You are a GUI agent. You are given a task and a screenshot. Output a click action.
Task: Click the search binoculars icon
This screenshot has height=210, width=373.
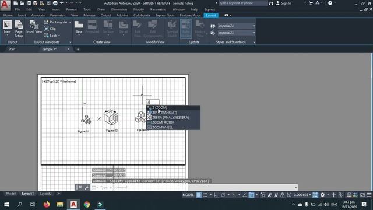[x=271, y=3]
